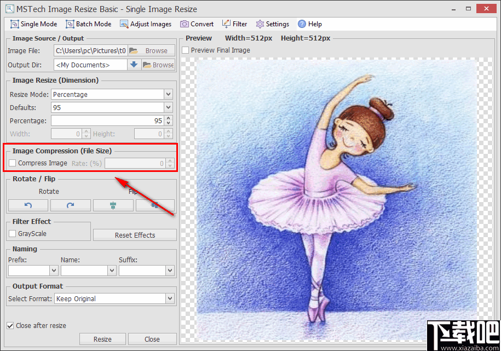The width and height of the screenshot is (501, 351).
Task: Increase the Percentage value with the stepper
Action: click(168, 118)
